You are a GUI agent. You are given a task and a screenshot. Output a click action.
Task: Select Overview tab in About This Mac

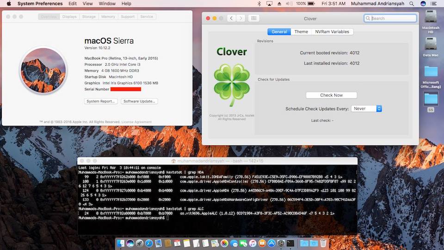coord(49,17)
